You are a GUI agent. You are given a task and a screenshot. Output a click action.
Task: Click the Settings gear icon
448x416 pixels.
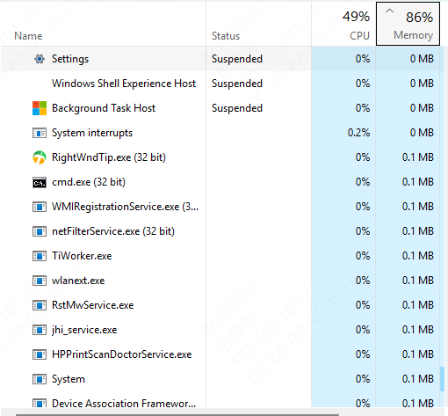40,59
